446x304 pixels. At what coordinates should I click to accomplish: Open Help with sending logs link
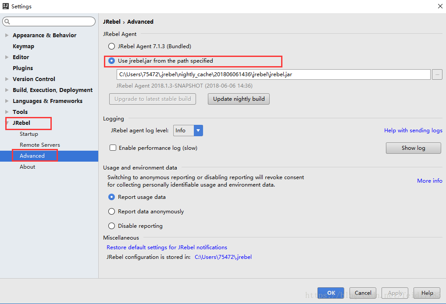coord(413,131)
